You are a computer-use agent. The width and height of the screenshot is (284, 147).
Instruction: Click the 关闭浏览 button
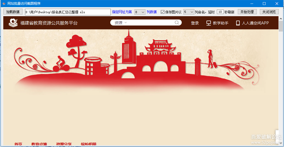tap(269, 12)
